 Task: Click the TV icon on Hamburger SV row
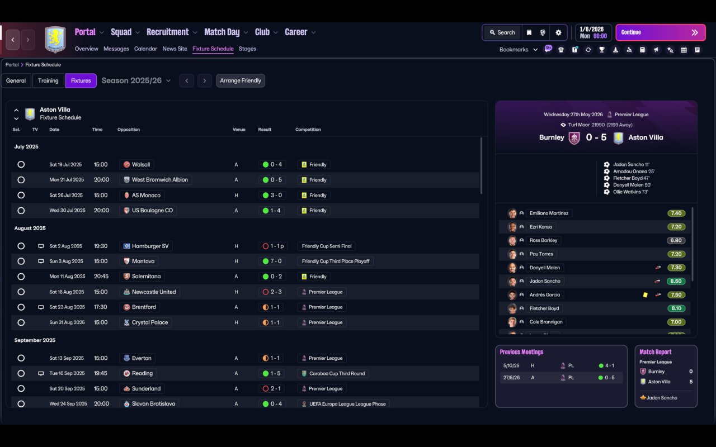pyautogui.click(x=41, y=246)
